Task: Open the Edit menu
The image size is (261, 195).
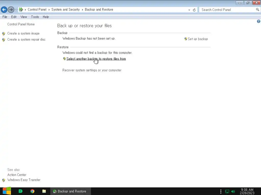Action: (14, 17)
